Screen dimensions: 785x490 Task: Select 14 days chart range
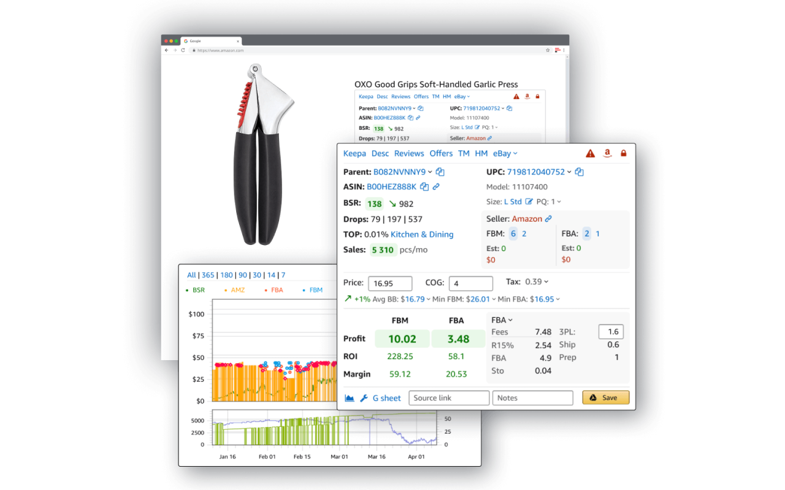(x=271, y=275)
